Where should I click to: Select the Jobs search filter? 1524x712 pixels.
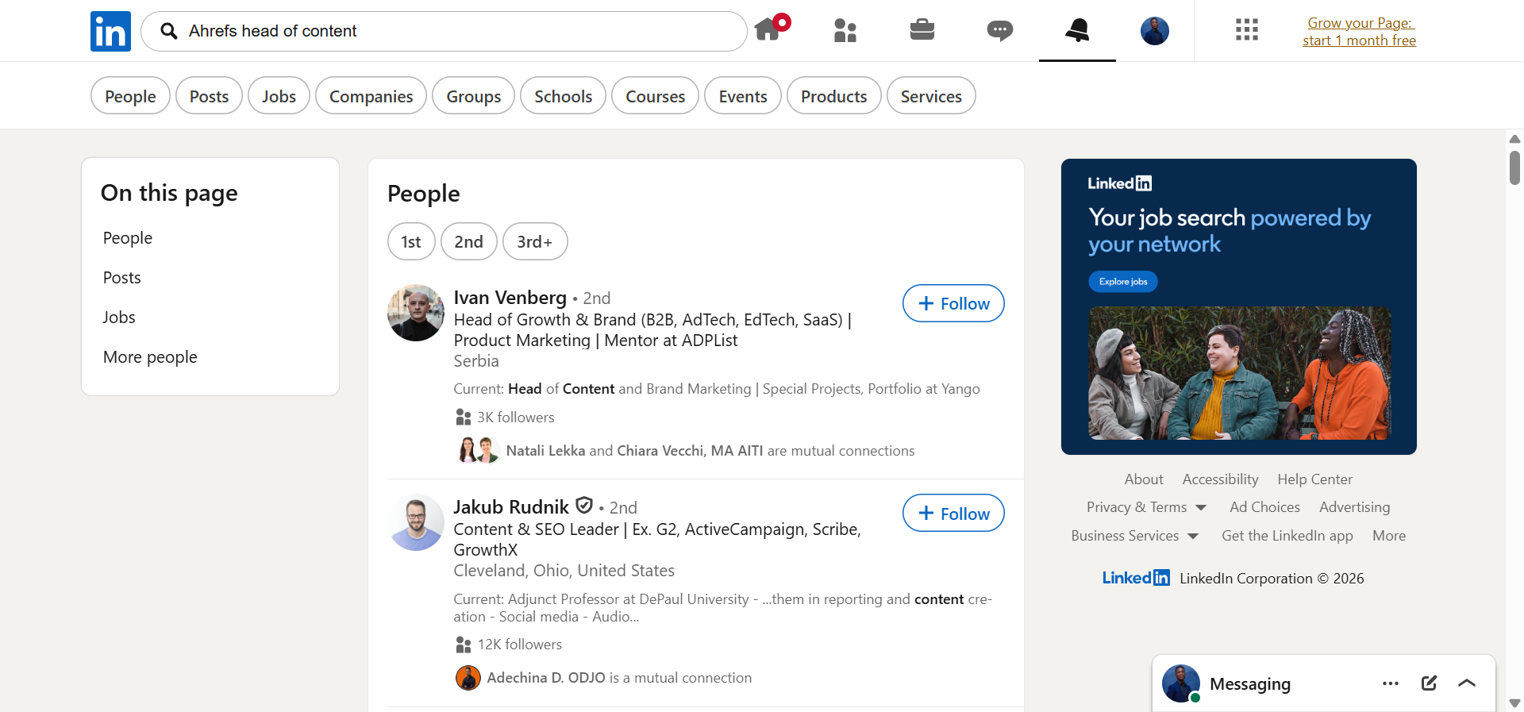[x=279, y=96]
